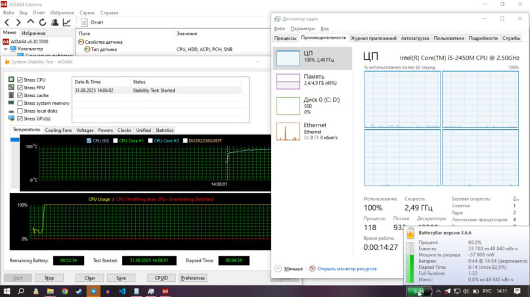Viewport: 530px width, 297px height.
Task: Click the AIDA64 refresh icon
Action: point(42,22)
